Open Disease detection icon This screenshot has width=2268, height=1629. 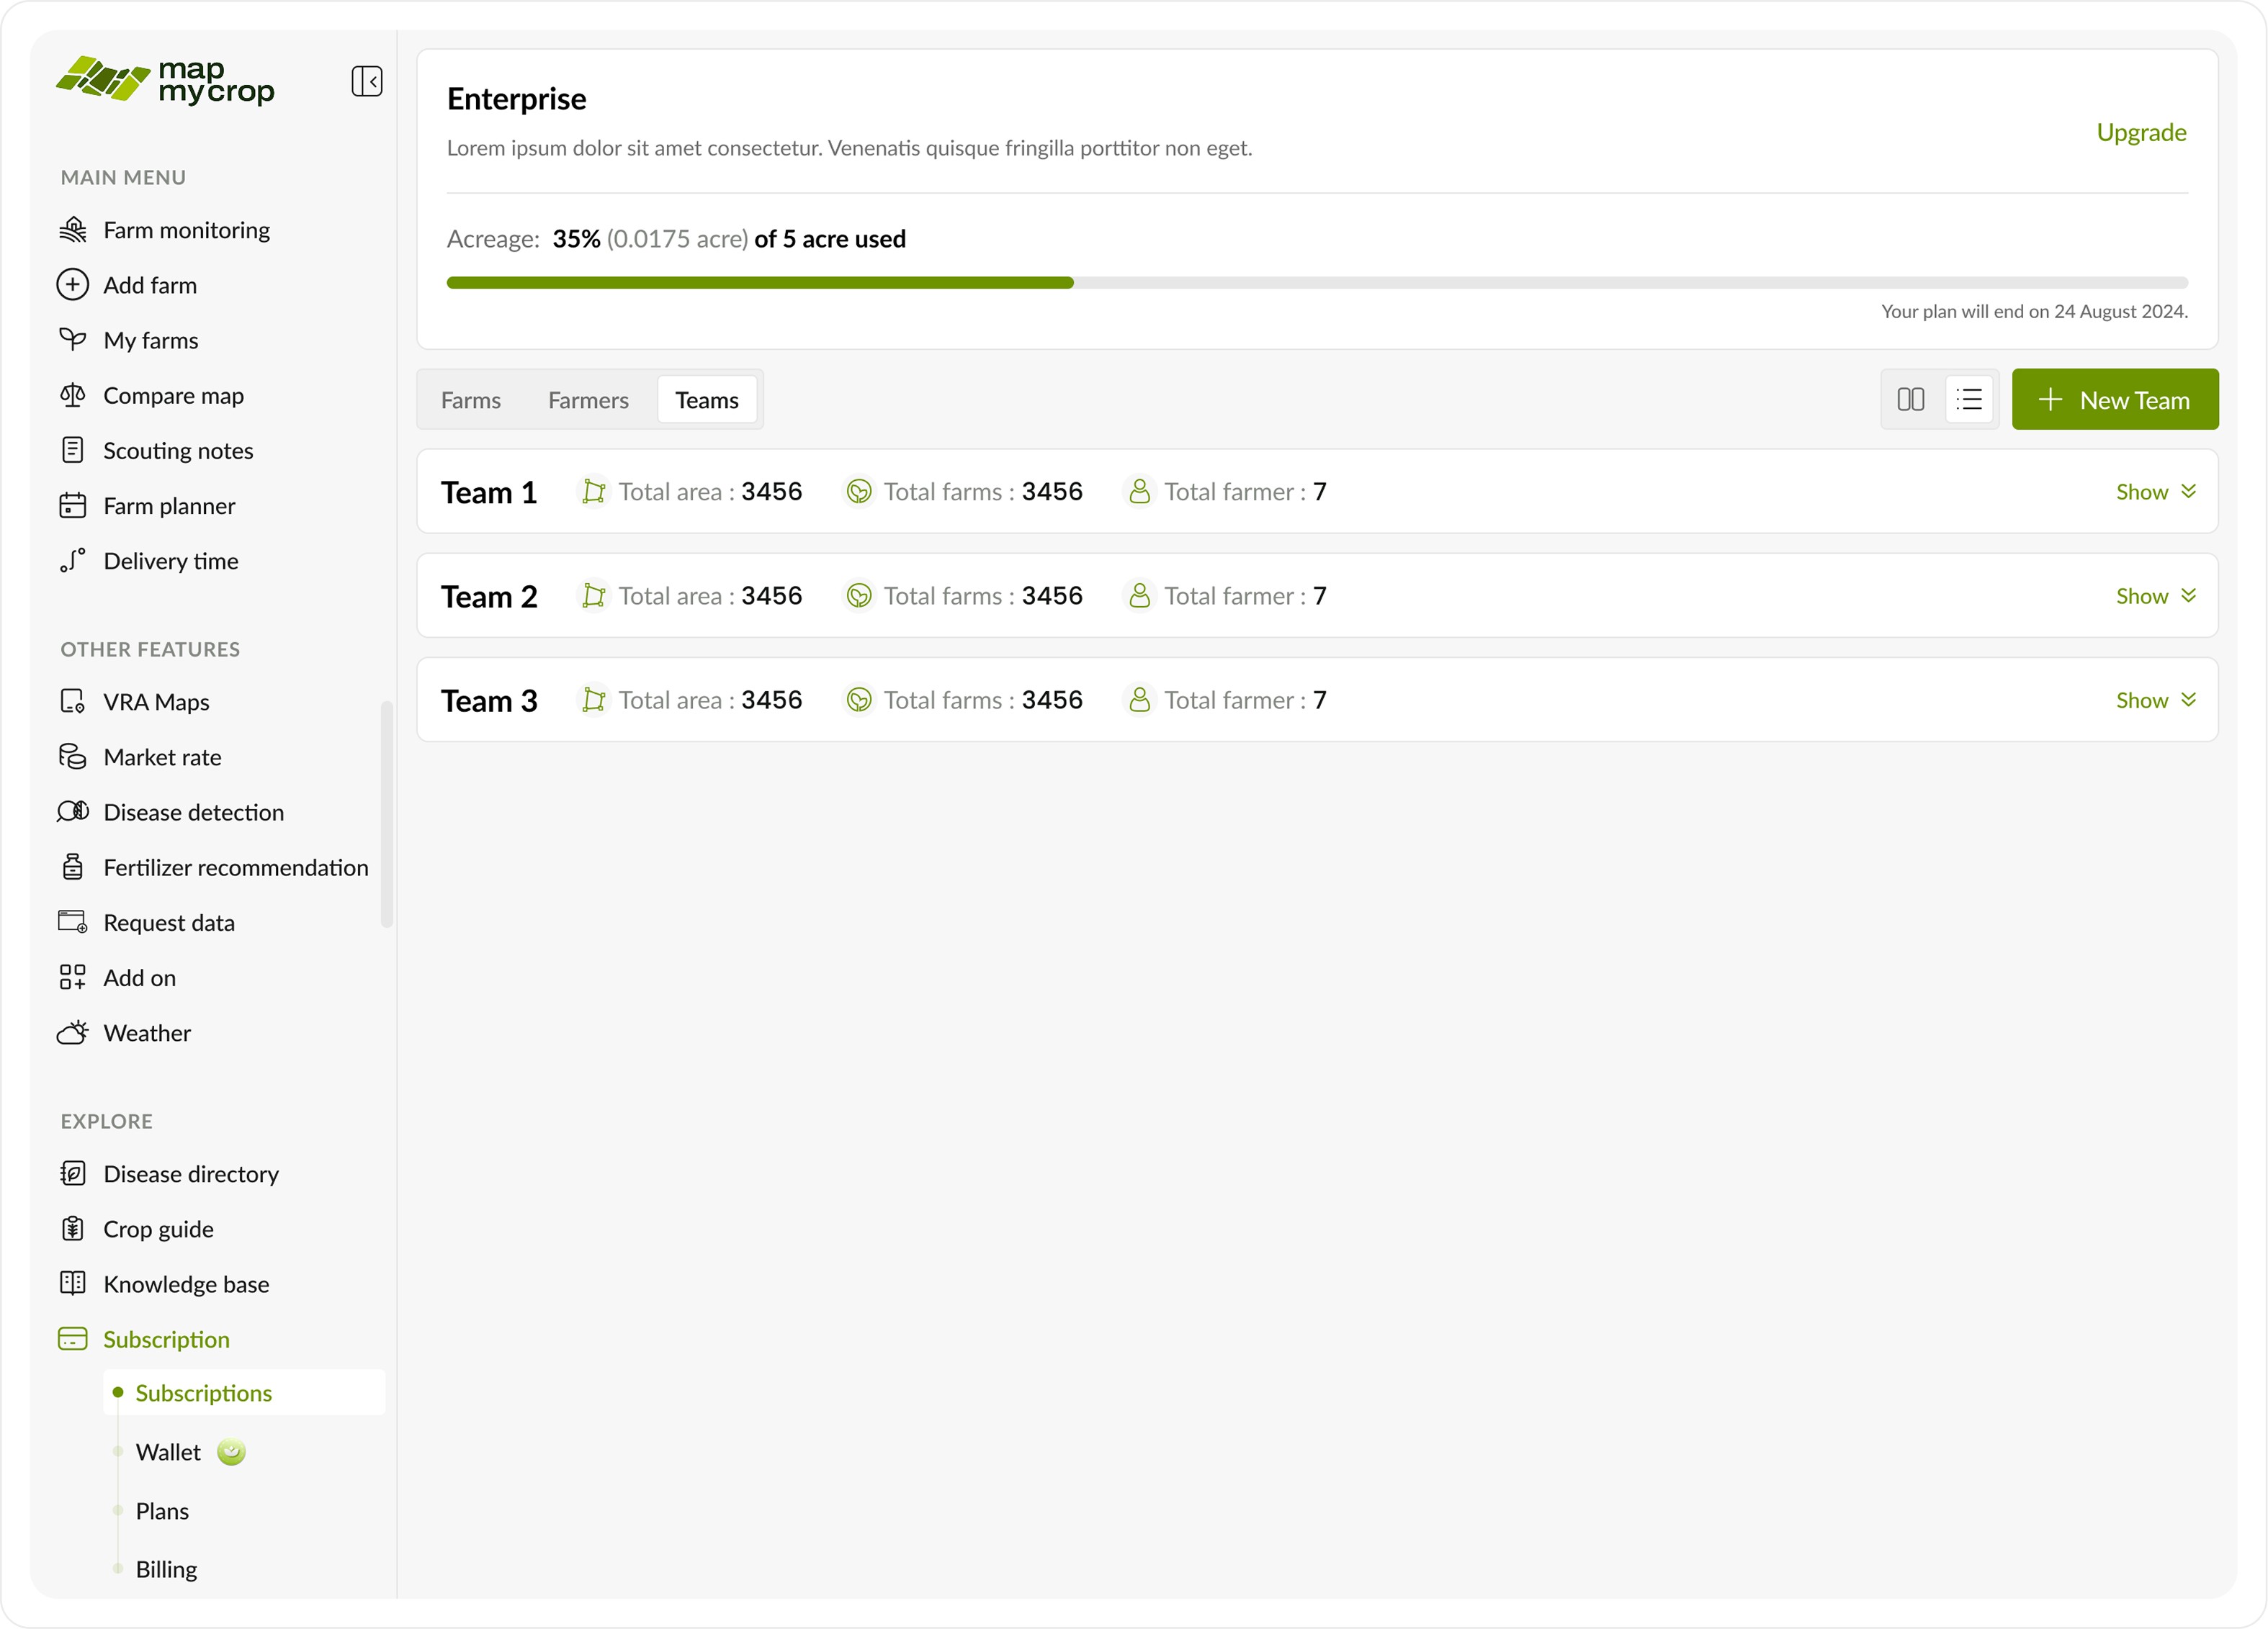[73, 811]
